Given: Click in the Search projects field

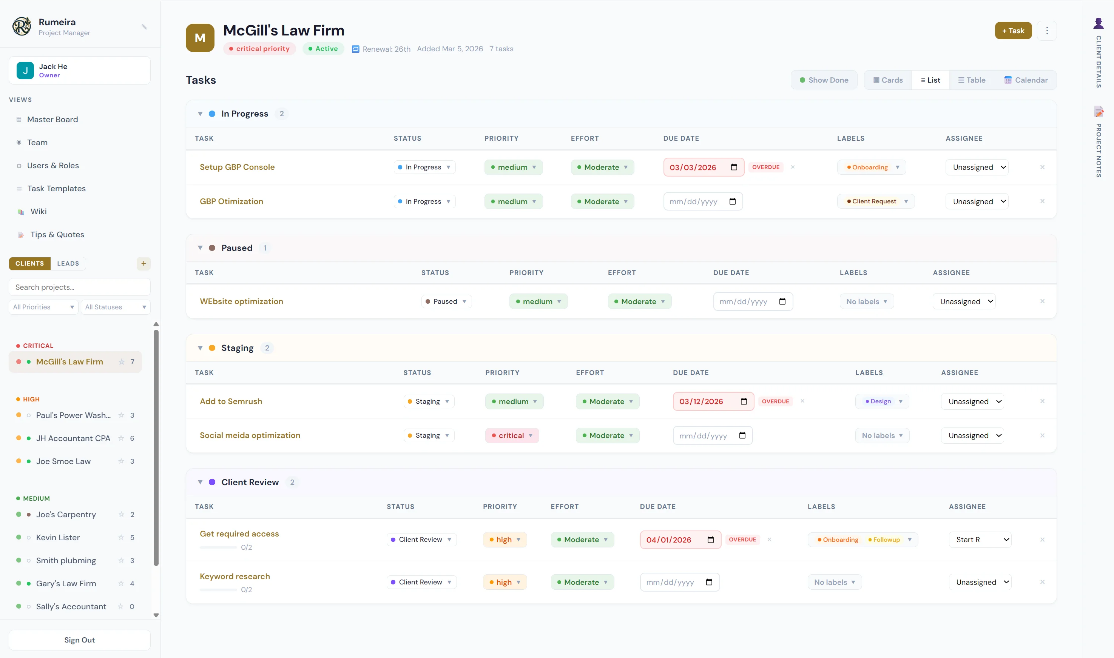Looking at the screenshot, I should (x=79, y=287).
